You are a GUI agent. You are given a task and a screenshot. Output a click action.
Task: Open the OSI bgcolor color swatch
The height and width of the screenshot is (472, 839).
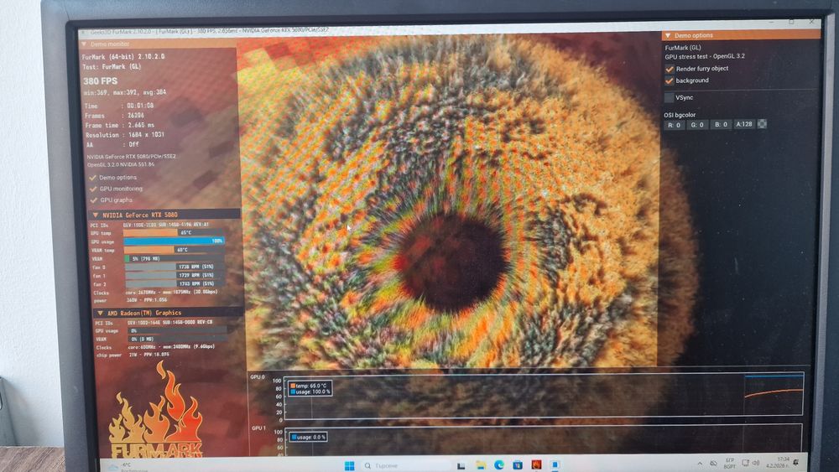pos(762,124)
